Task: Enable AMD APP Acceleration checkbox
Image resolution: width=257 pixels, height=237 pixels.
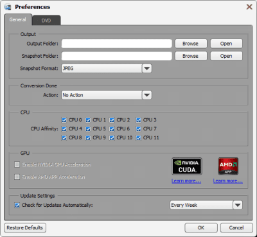Action: [17, 177]
